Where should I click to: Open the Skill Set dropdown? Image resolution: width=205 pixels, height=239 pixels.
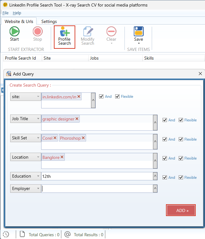click(x=26, y=138)
